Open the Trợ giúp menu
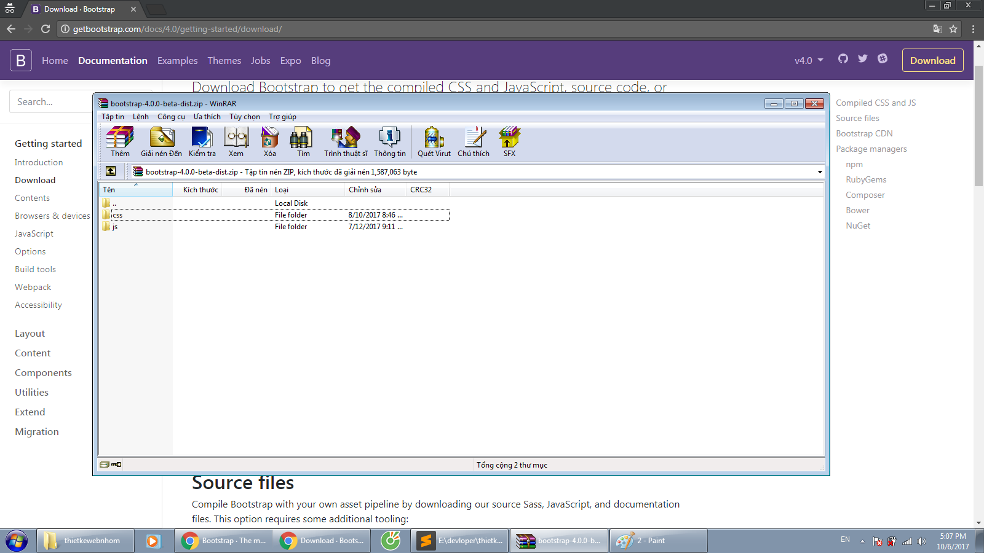Image resolution: width=984 pixels, height=553 pixels. [282, 117]
